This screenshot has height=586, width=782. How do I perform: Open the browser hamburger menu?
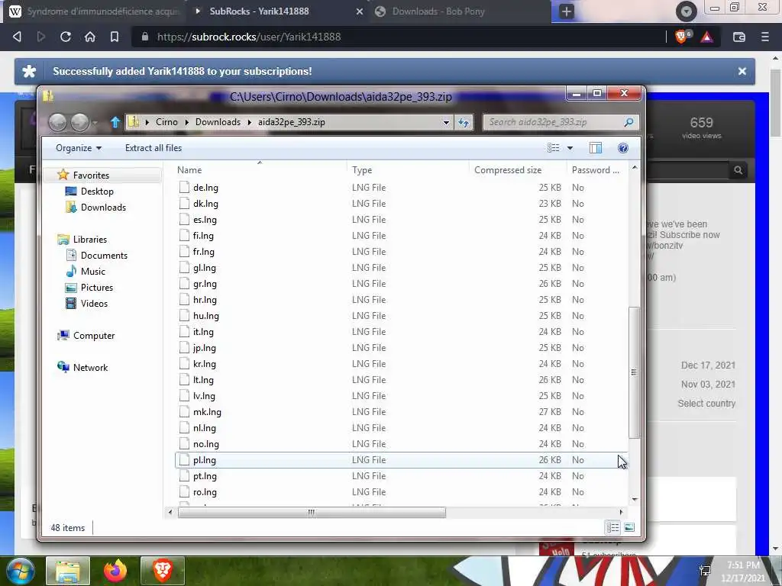(x=765, y=37)
